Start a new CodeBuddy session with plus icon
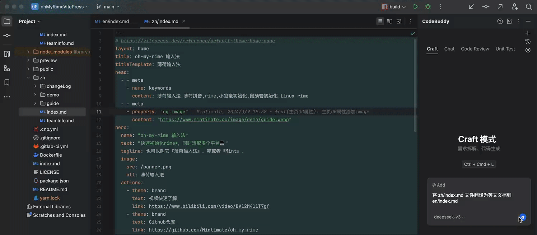This screenshot has width=537, height=235. [528, 33]
